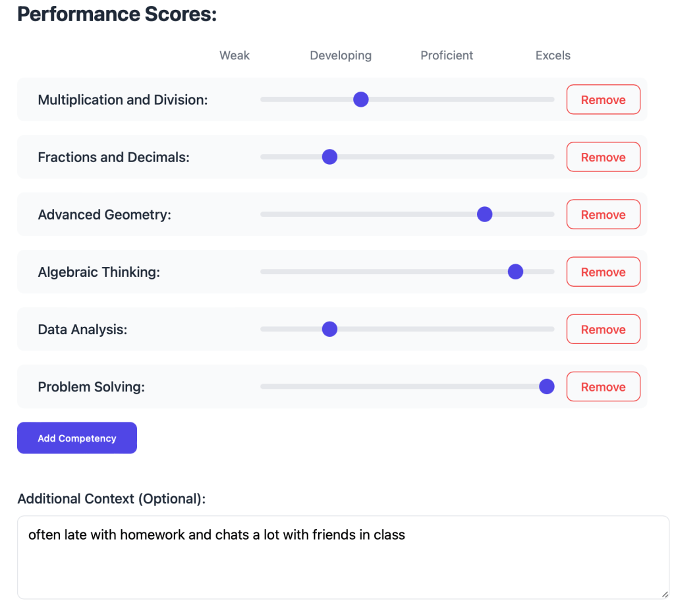Click the Multiplication and Division slider handle

(x=360, y=100)
